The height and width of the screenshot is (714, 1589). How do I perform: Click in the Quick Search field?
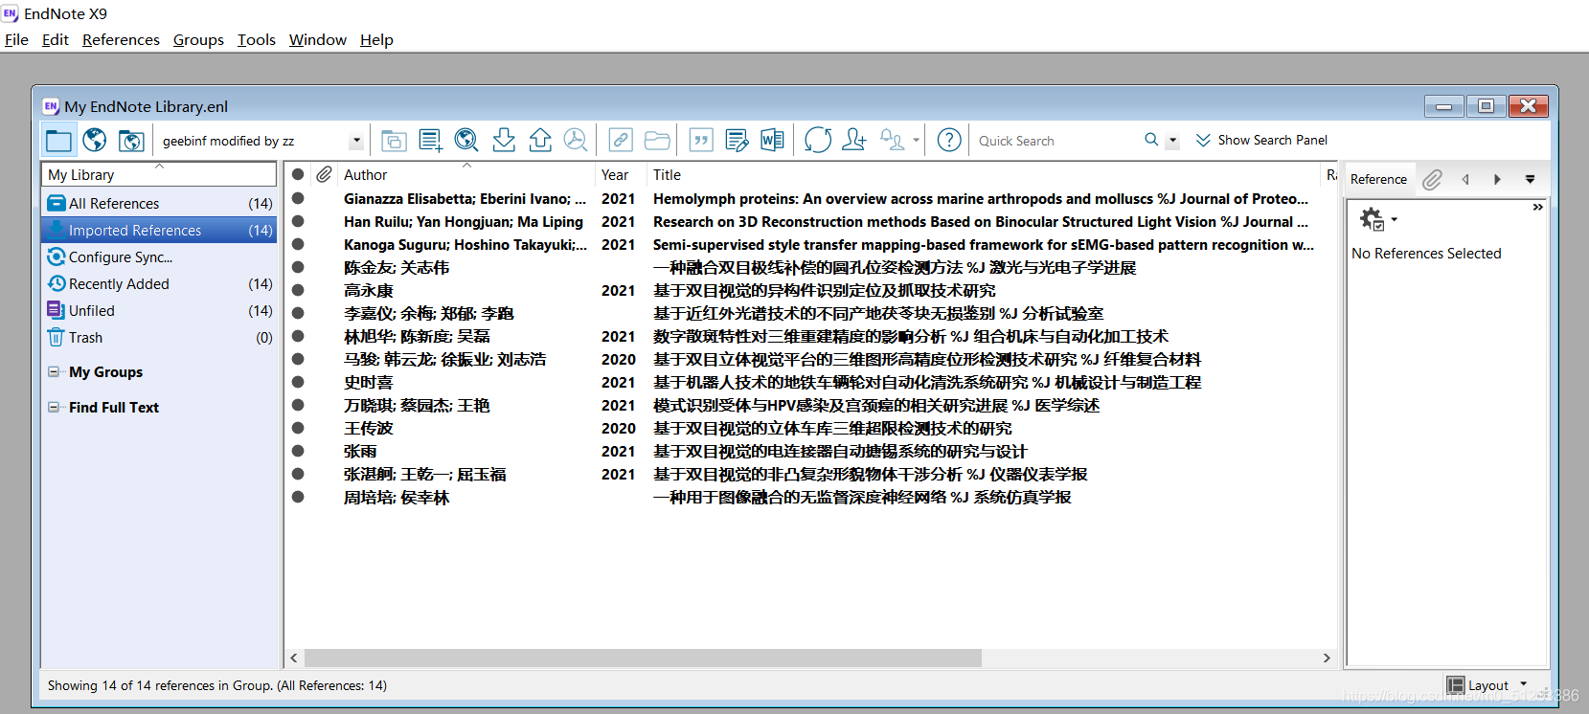pyautogui.click(x=1056, y=141)
